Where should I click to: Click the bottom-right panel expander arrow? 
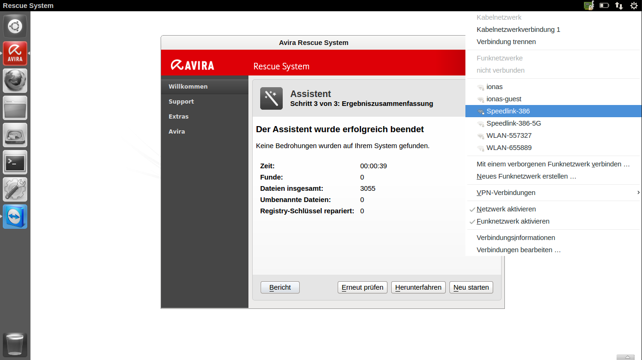[626, 357]
